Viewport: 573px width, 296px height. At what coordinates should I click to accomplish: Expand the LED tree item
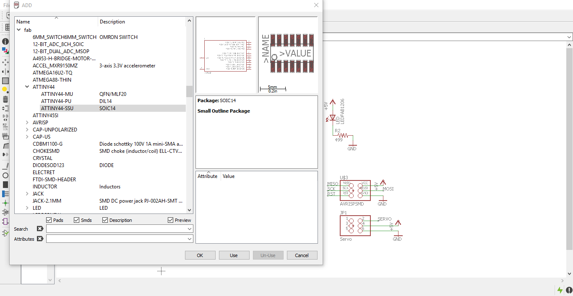(x=27, y=208)
